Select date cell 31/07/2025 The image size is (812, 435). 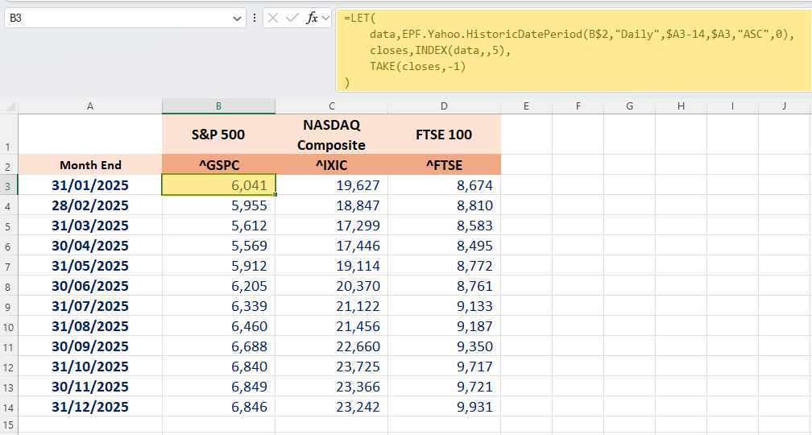tap(90, 306)
